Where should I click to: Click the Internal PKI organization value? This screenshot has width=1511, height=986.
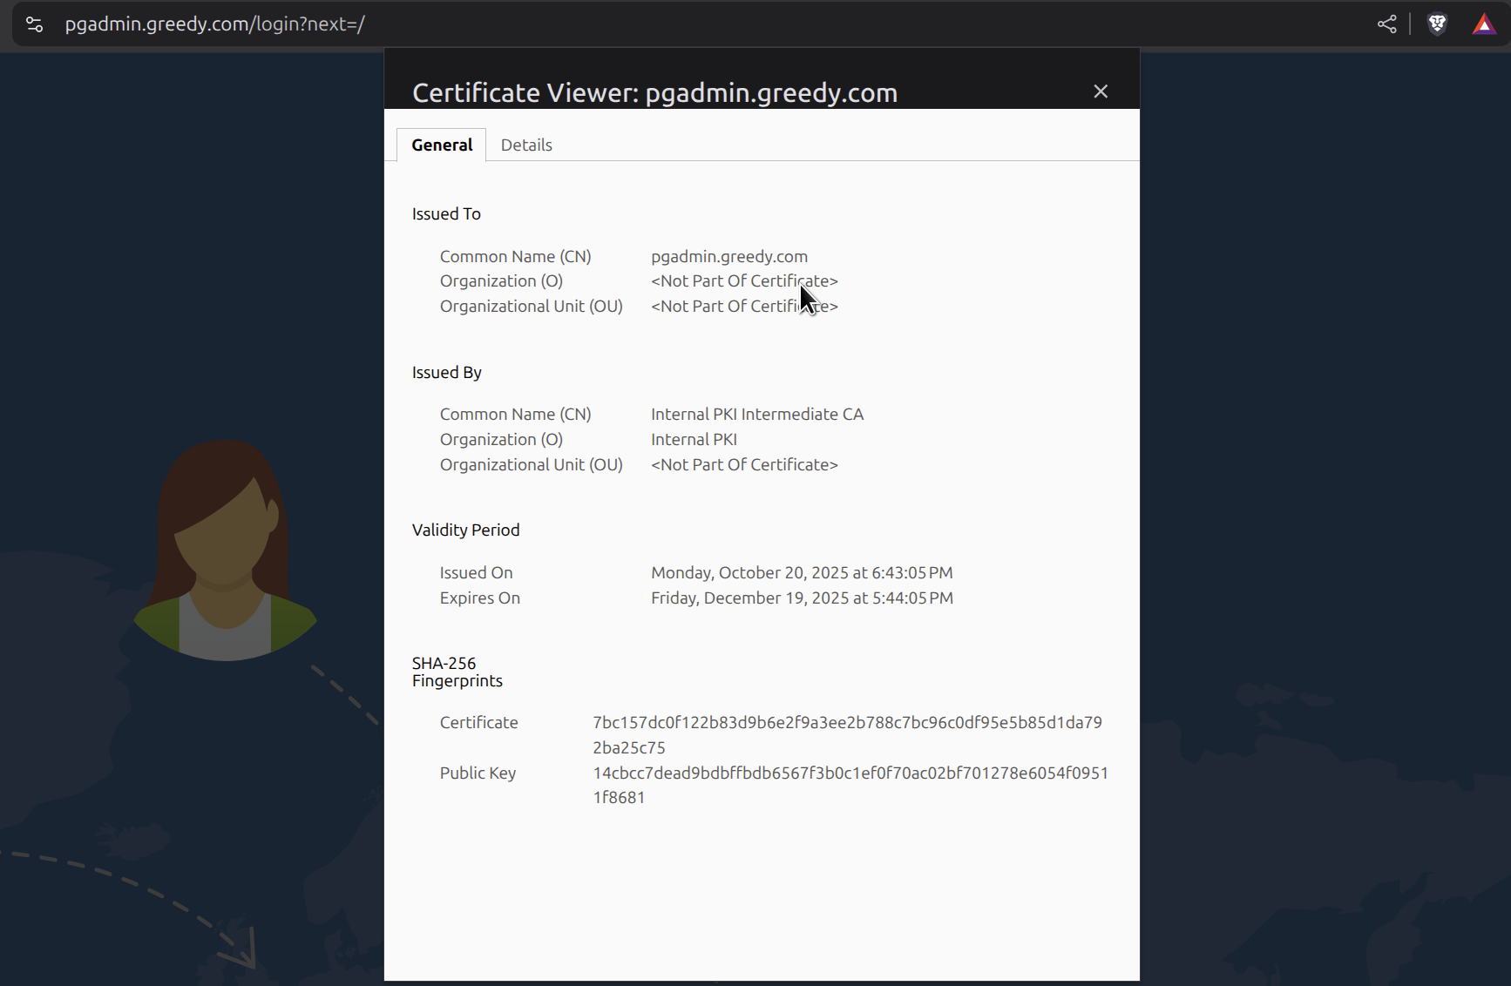click(x=694, y=439)
